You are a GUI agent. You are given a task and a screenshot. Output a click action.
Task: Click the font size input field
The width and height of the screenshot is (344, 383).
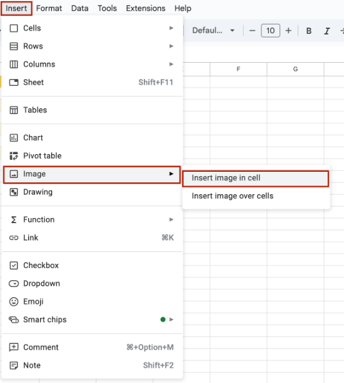pos(270,31)
